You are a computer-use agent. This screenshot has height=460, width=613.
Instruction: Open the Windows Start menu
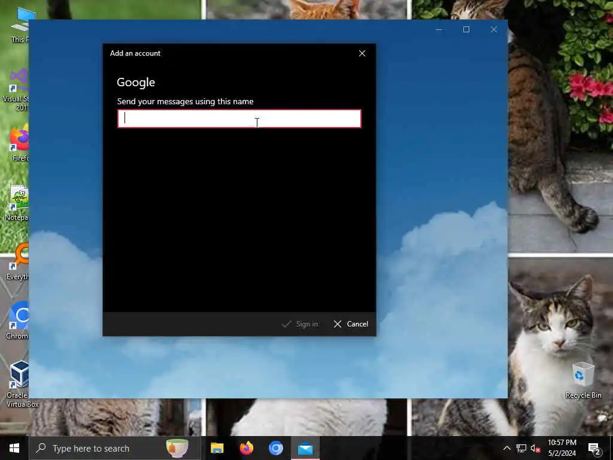coord(14,448)
